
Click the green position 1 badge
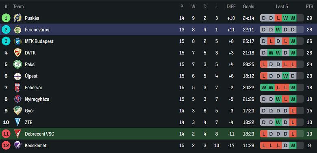tap(6, 18)
